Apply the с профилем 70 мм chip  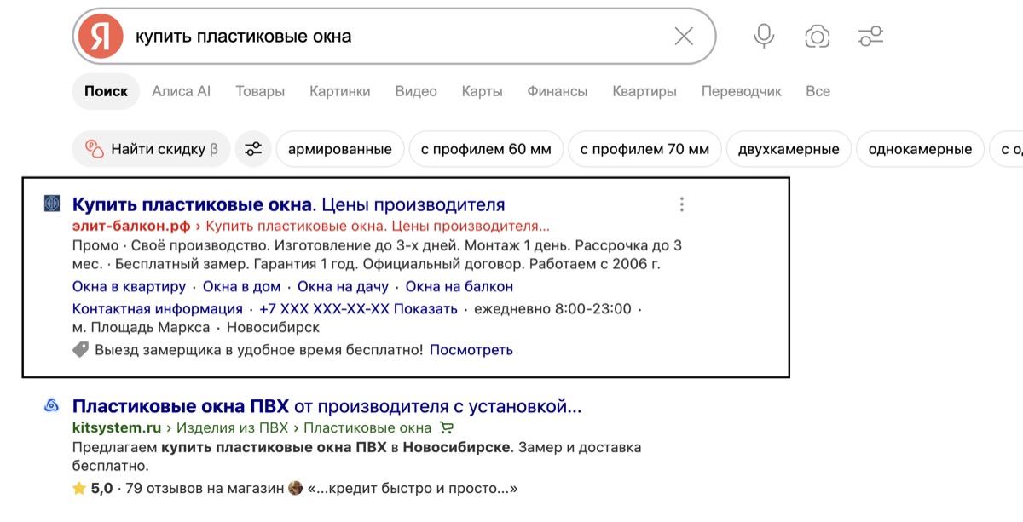click(644, 149)
